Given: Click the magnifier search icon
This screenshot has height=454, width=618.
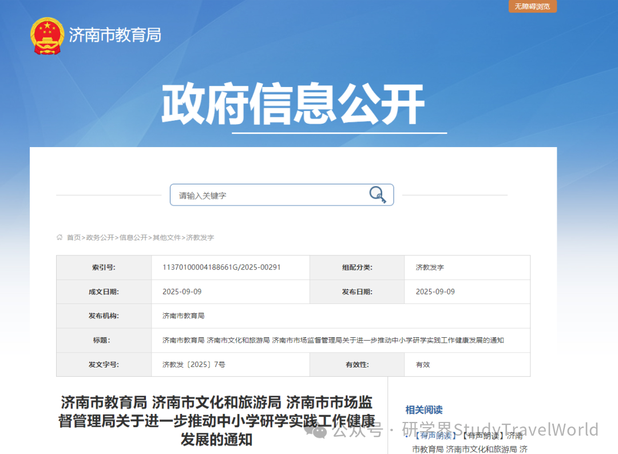Looking at the screenshot, I should click(377, 195).
